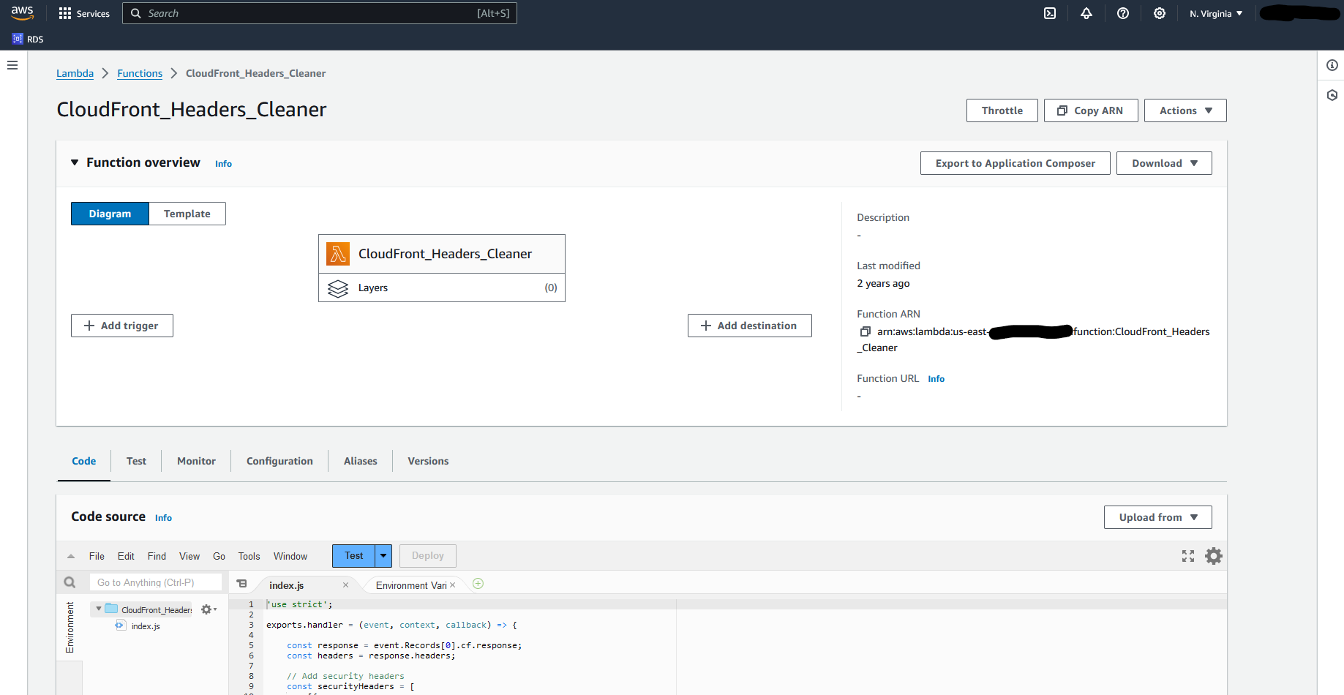Viewport: 1344px width, 695px height.
Task: Open the vertical Environment side panel tab
Action: (70, 627)
